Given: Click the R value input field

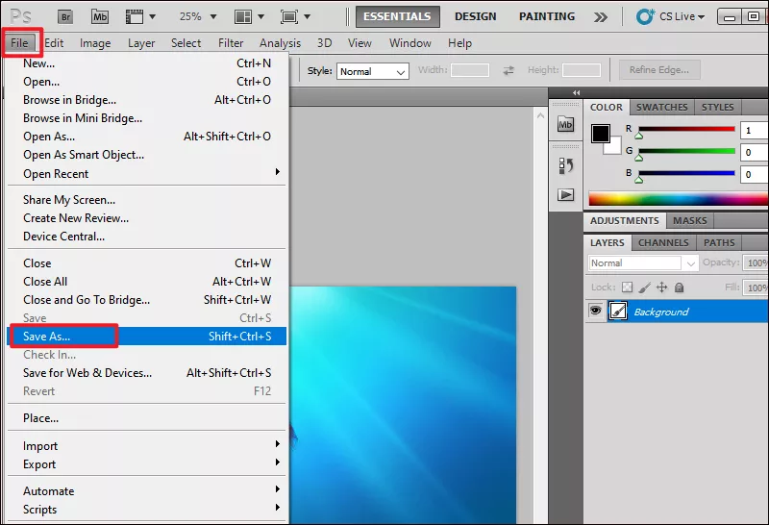Looking at the screenshot, I should click(x=755, y=131).
